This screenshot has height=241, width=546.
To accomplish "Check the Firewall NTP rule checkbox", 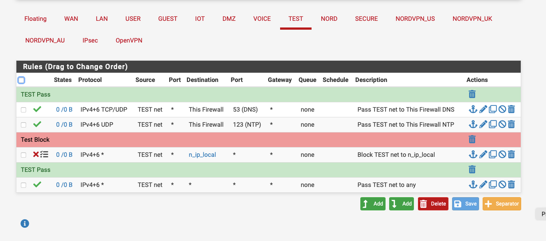I will coord(23,125).
